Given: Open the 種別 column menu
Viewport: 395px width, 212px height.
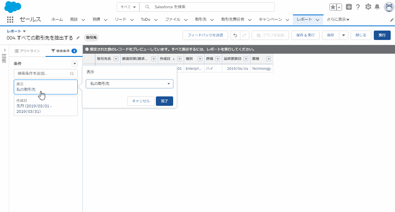Looking at the screenshot, I should point(200,59).
